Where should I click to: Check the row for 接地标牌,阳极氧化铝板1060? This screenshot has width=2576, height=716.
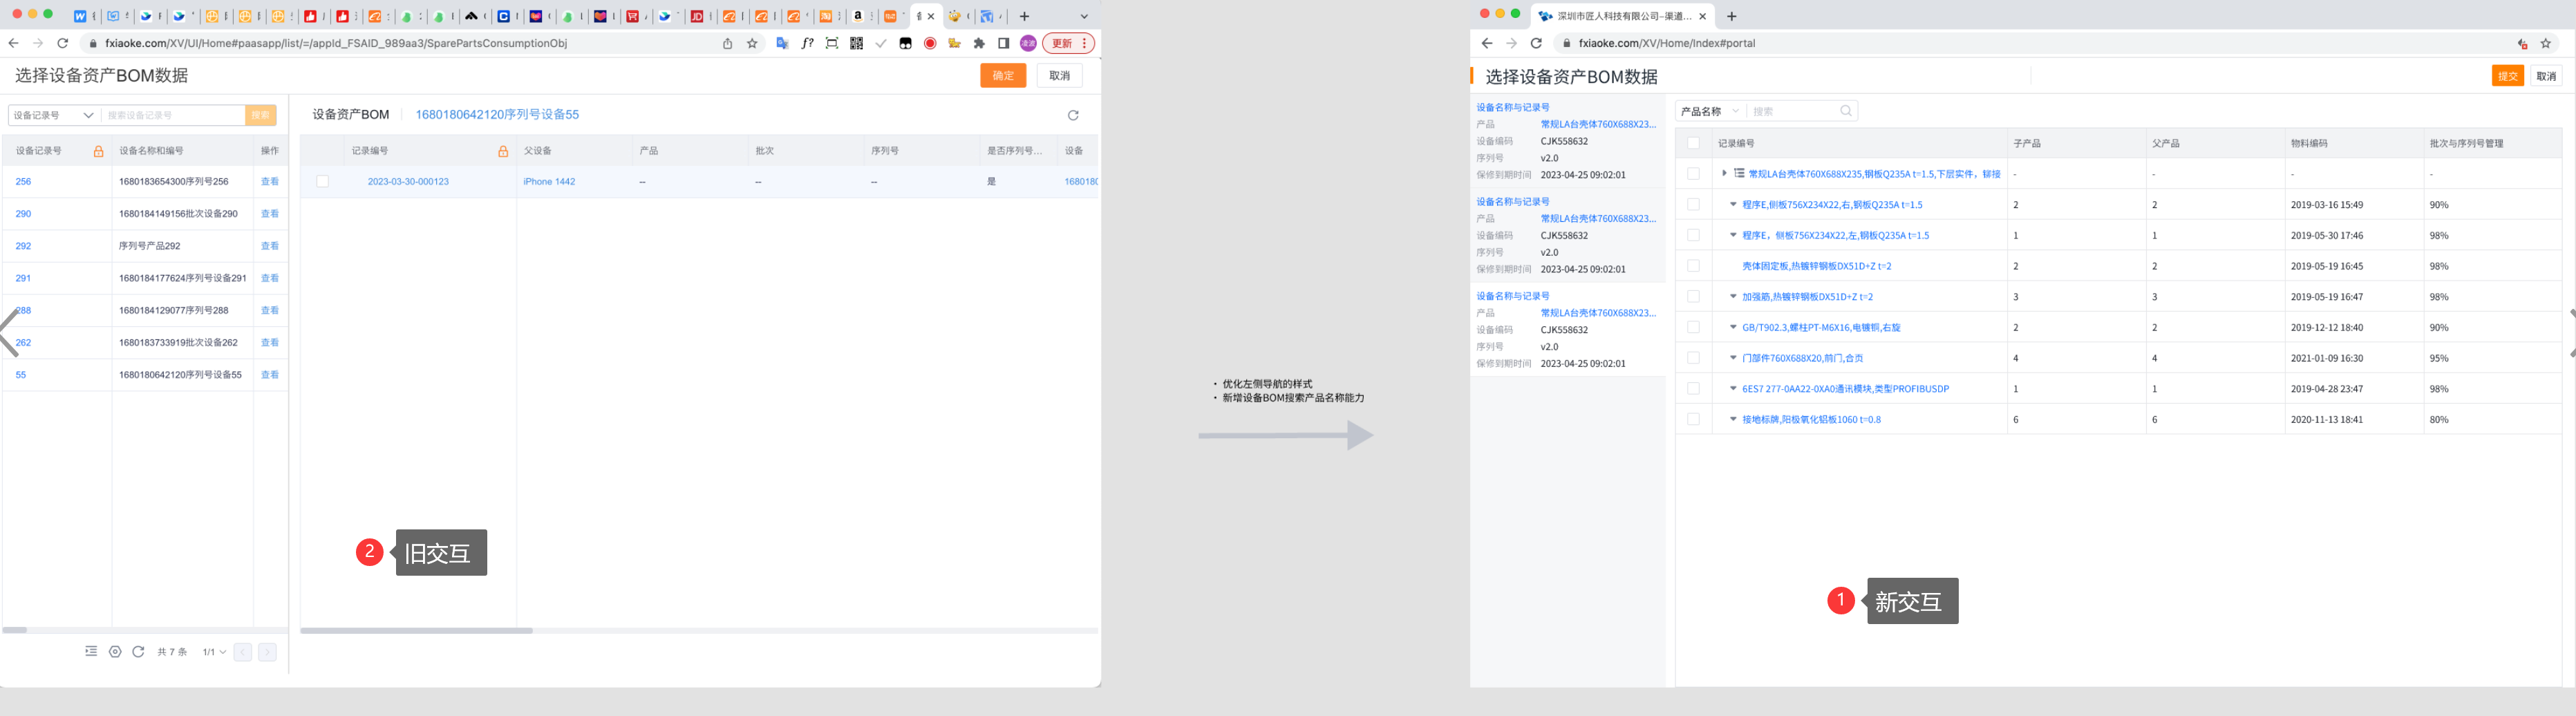1694,419
